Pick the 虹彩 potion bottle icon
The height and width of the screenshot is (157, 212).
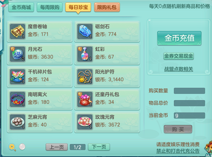coord(85,54)
